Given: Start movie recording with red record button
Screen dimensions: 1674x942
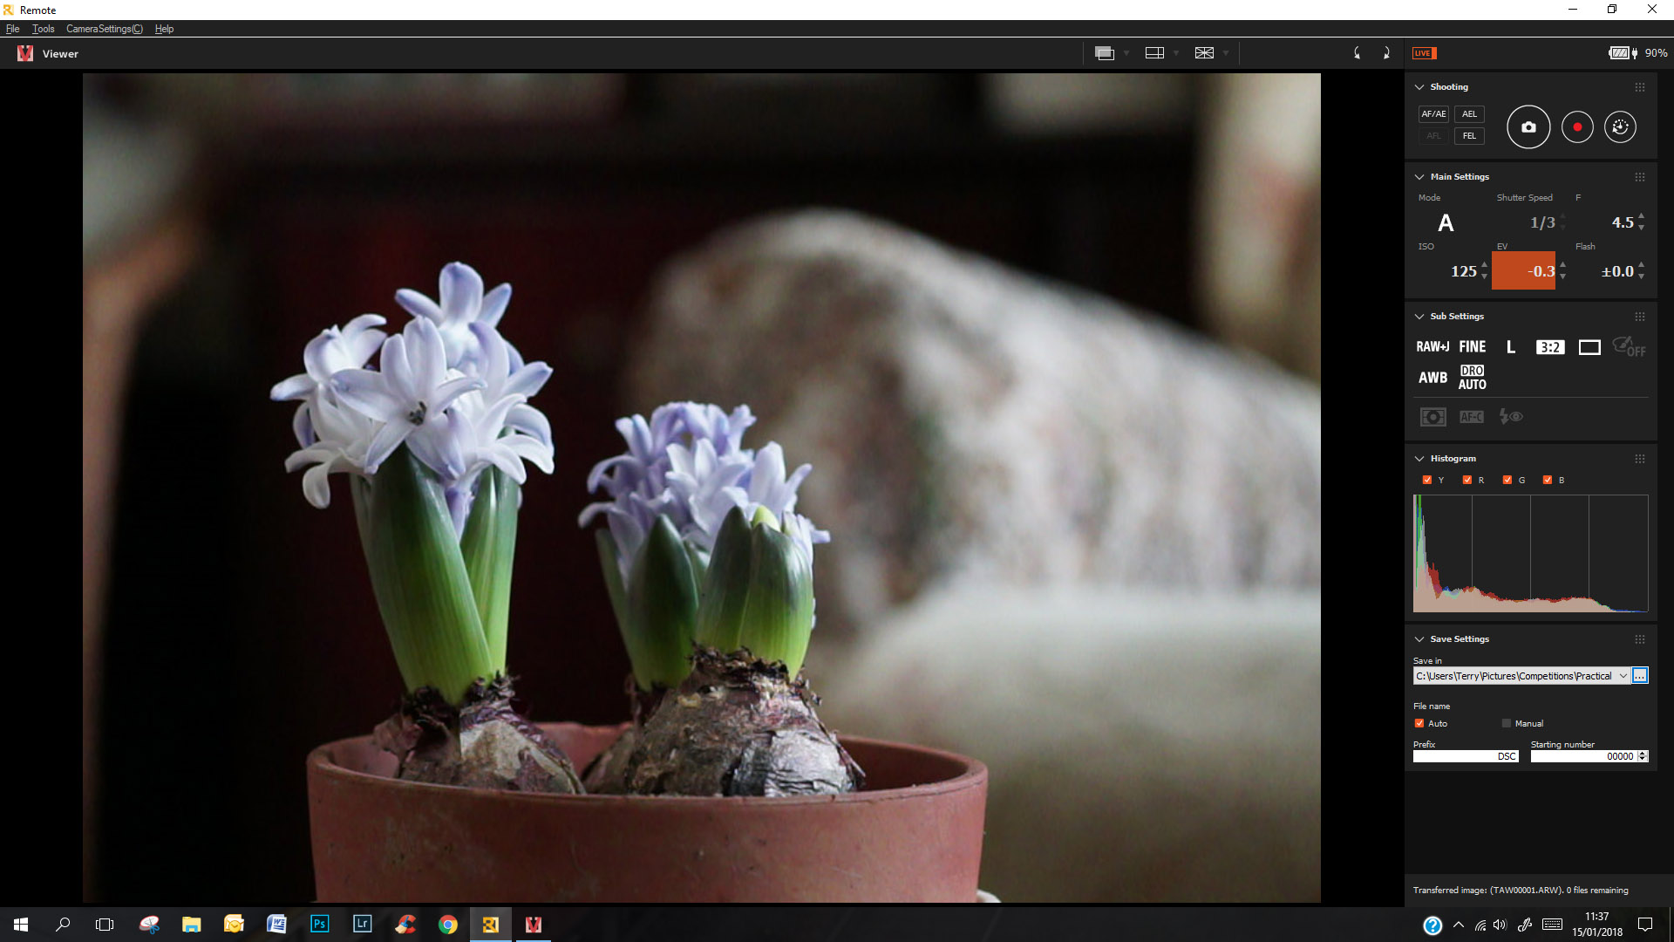Looking at the screenshot, I should pyautogui.click(x=1577, y=127).
